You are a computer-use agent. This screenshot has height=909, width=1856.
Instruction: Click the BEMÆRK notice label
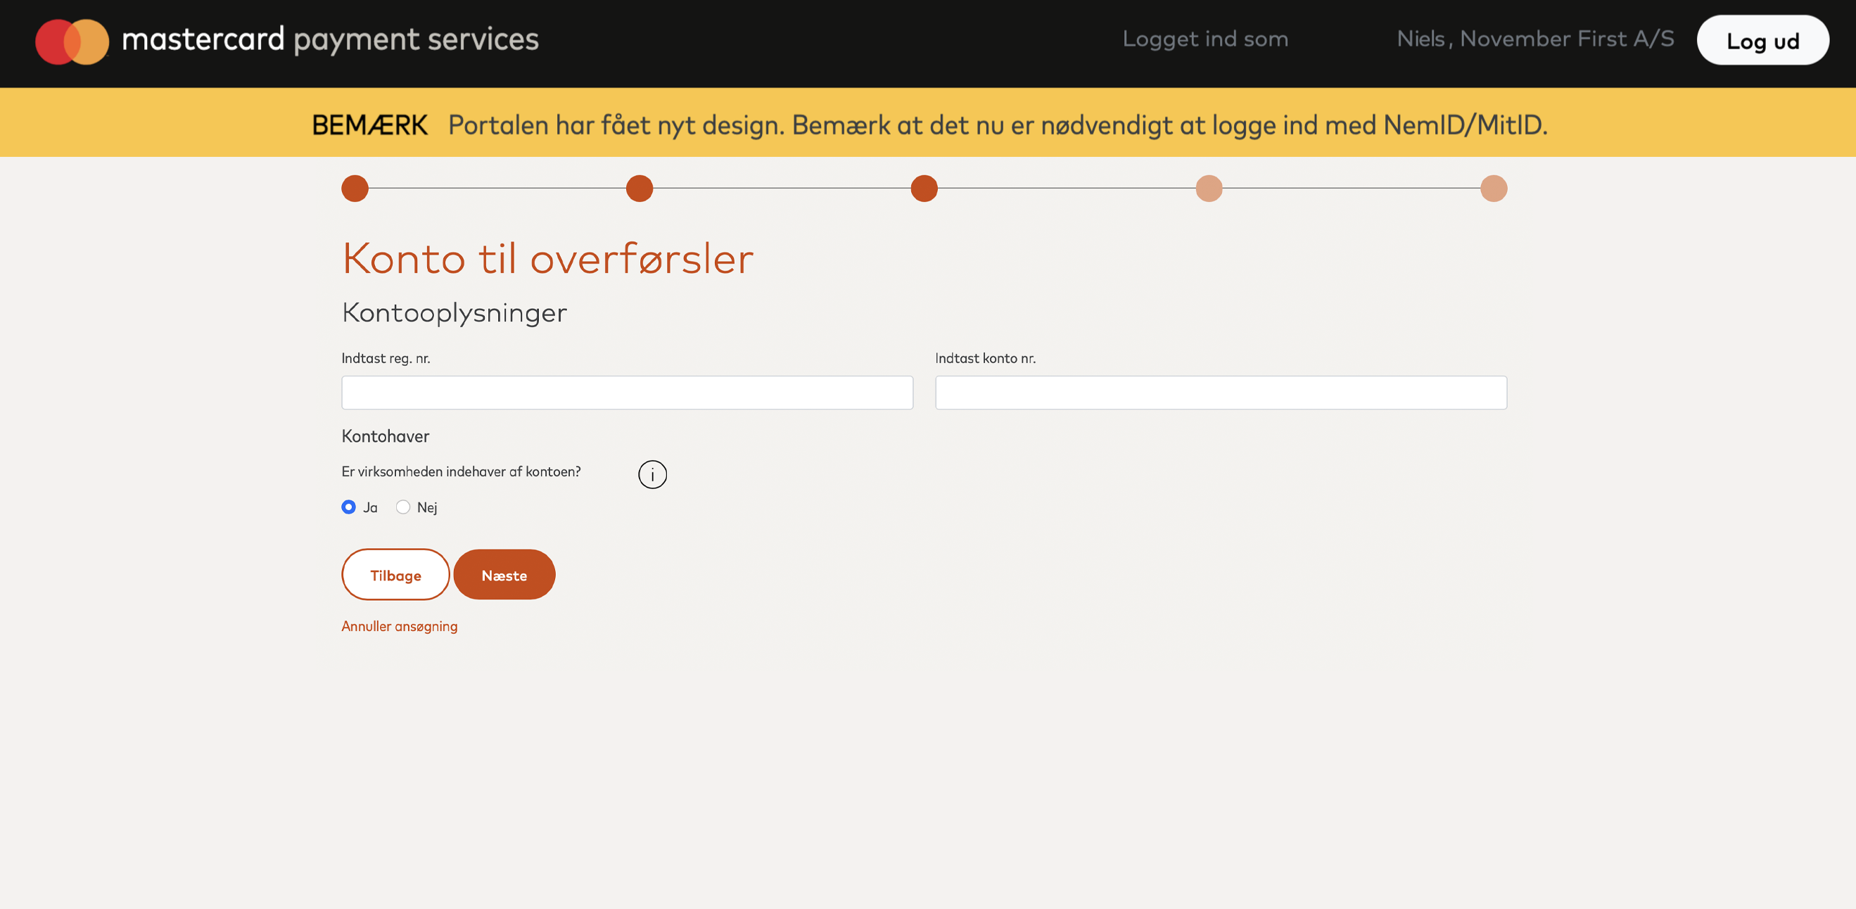[x=369, y=125]
